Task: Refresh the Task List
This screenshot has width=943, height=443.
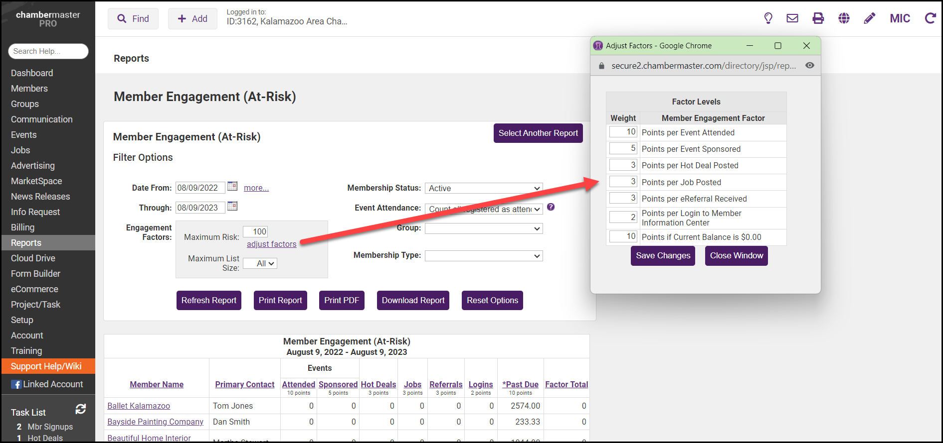Action: pos(81,409)
